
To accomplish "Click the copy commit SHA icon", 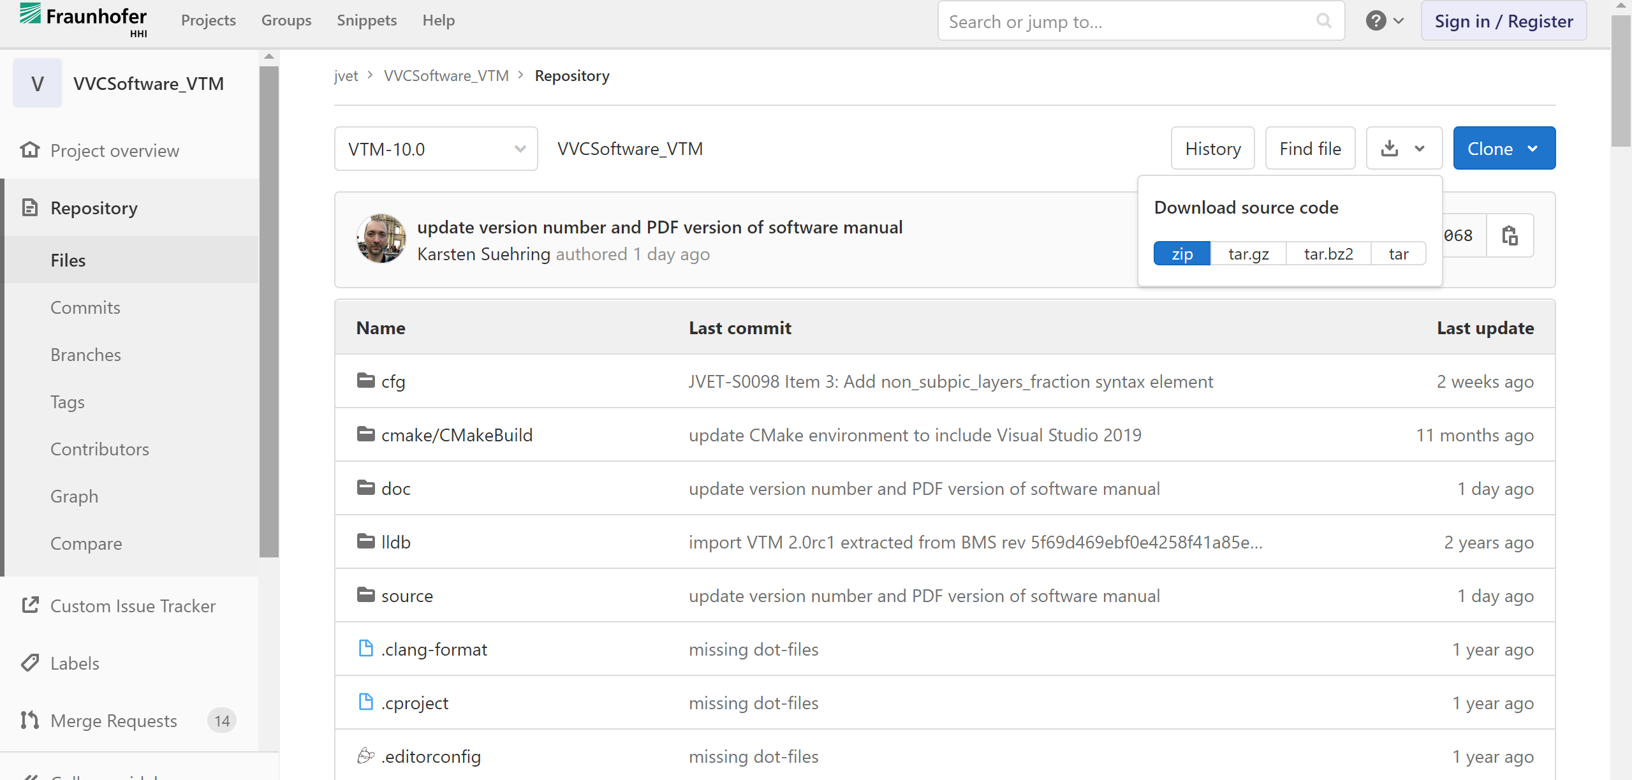I will [x=1509, y=236].
